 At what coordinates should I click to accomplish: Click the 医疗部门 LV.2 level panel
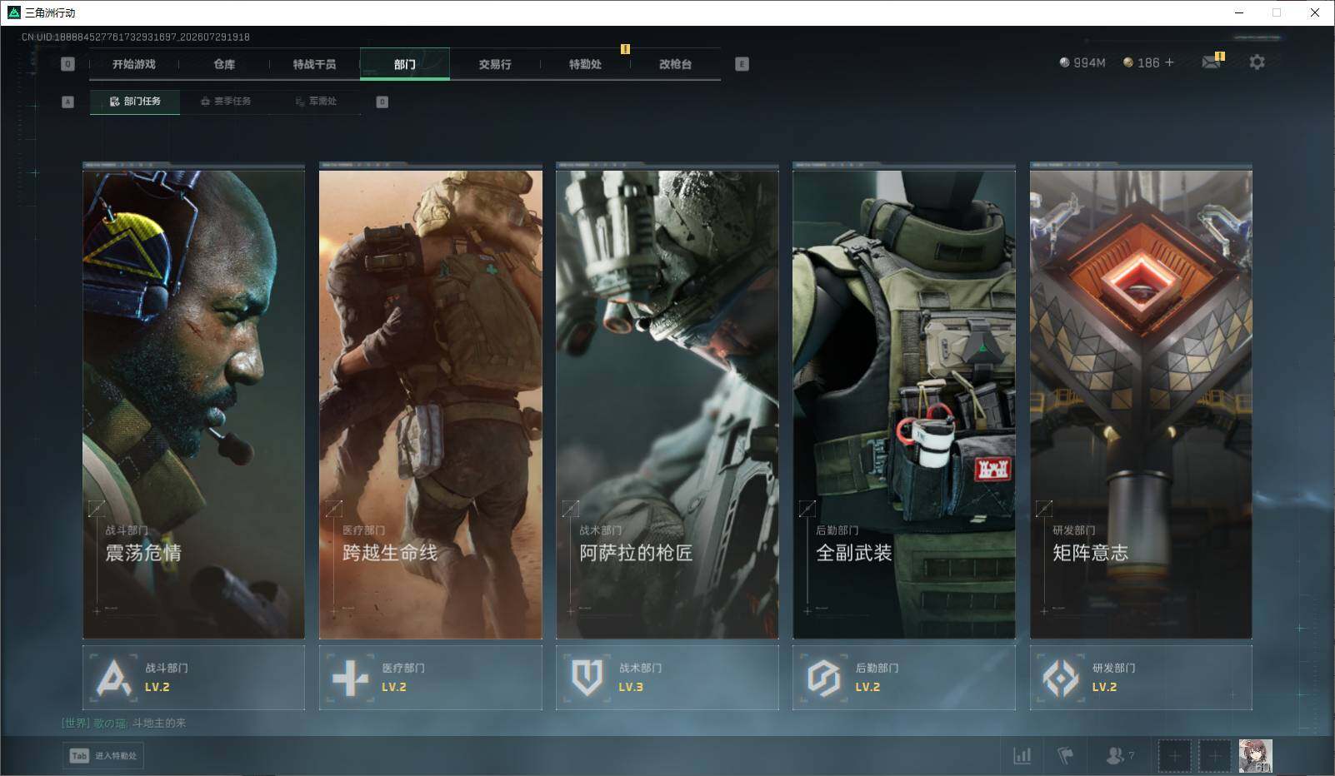coord(431,678)
